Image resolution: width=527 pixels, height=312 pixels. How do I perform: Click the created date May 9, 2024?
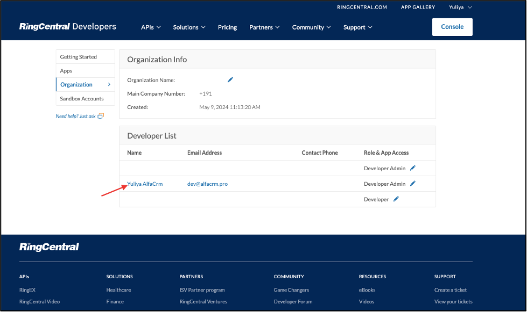[x=230, y=107]
